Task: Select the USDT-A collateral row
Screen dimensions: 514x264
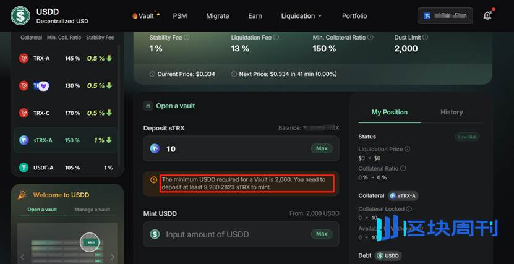Action: click(x=66, y=168)
